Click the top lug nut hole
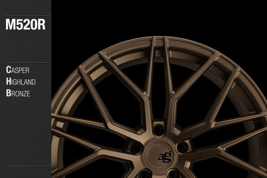 (158, 129)
